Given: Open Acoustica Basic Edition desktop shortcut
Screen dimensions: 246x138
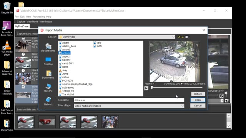Looking at the screenshot, I should 7,29.
